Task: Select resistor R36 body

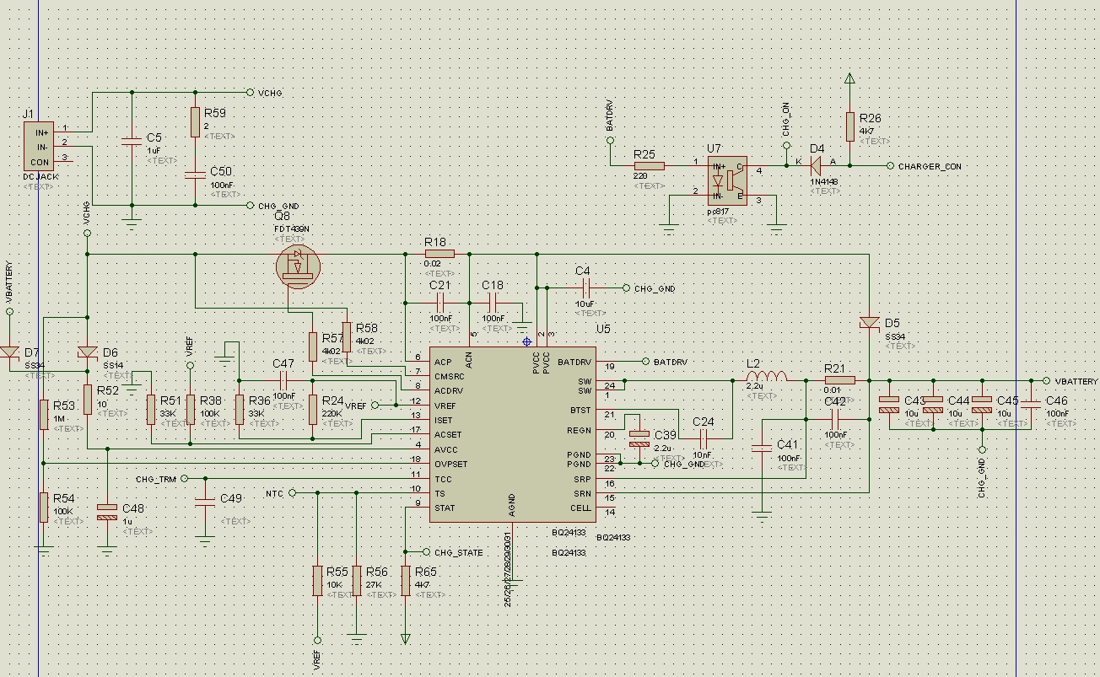Action: 240,409
